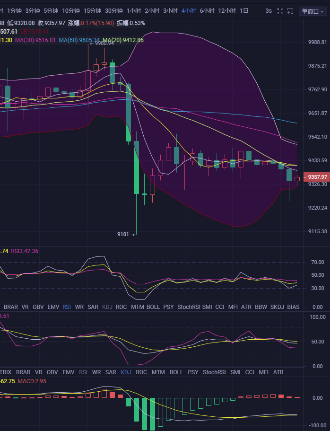330x431 pixels.
Task: Click the add new window icon
Action: (x=290, y=11)
